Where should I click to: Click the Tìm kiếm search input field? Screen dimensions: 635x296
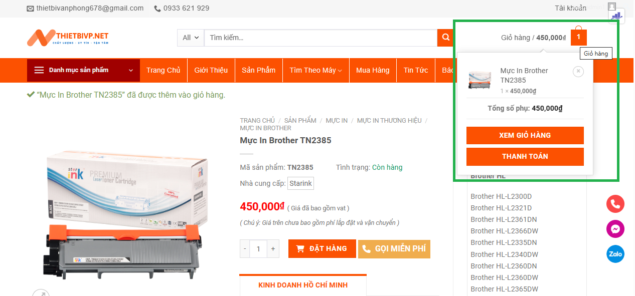pyautogui.click(x=321, y=38)
